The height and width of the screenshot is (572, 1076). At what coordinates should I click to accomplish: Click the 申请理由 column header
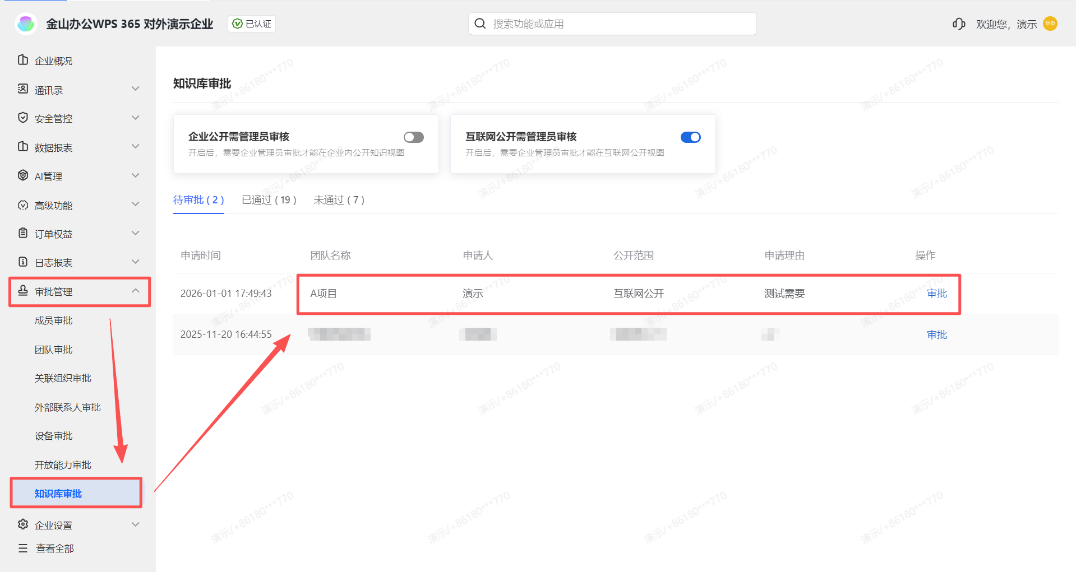[784, 255]
